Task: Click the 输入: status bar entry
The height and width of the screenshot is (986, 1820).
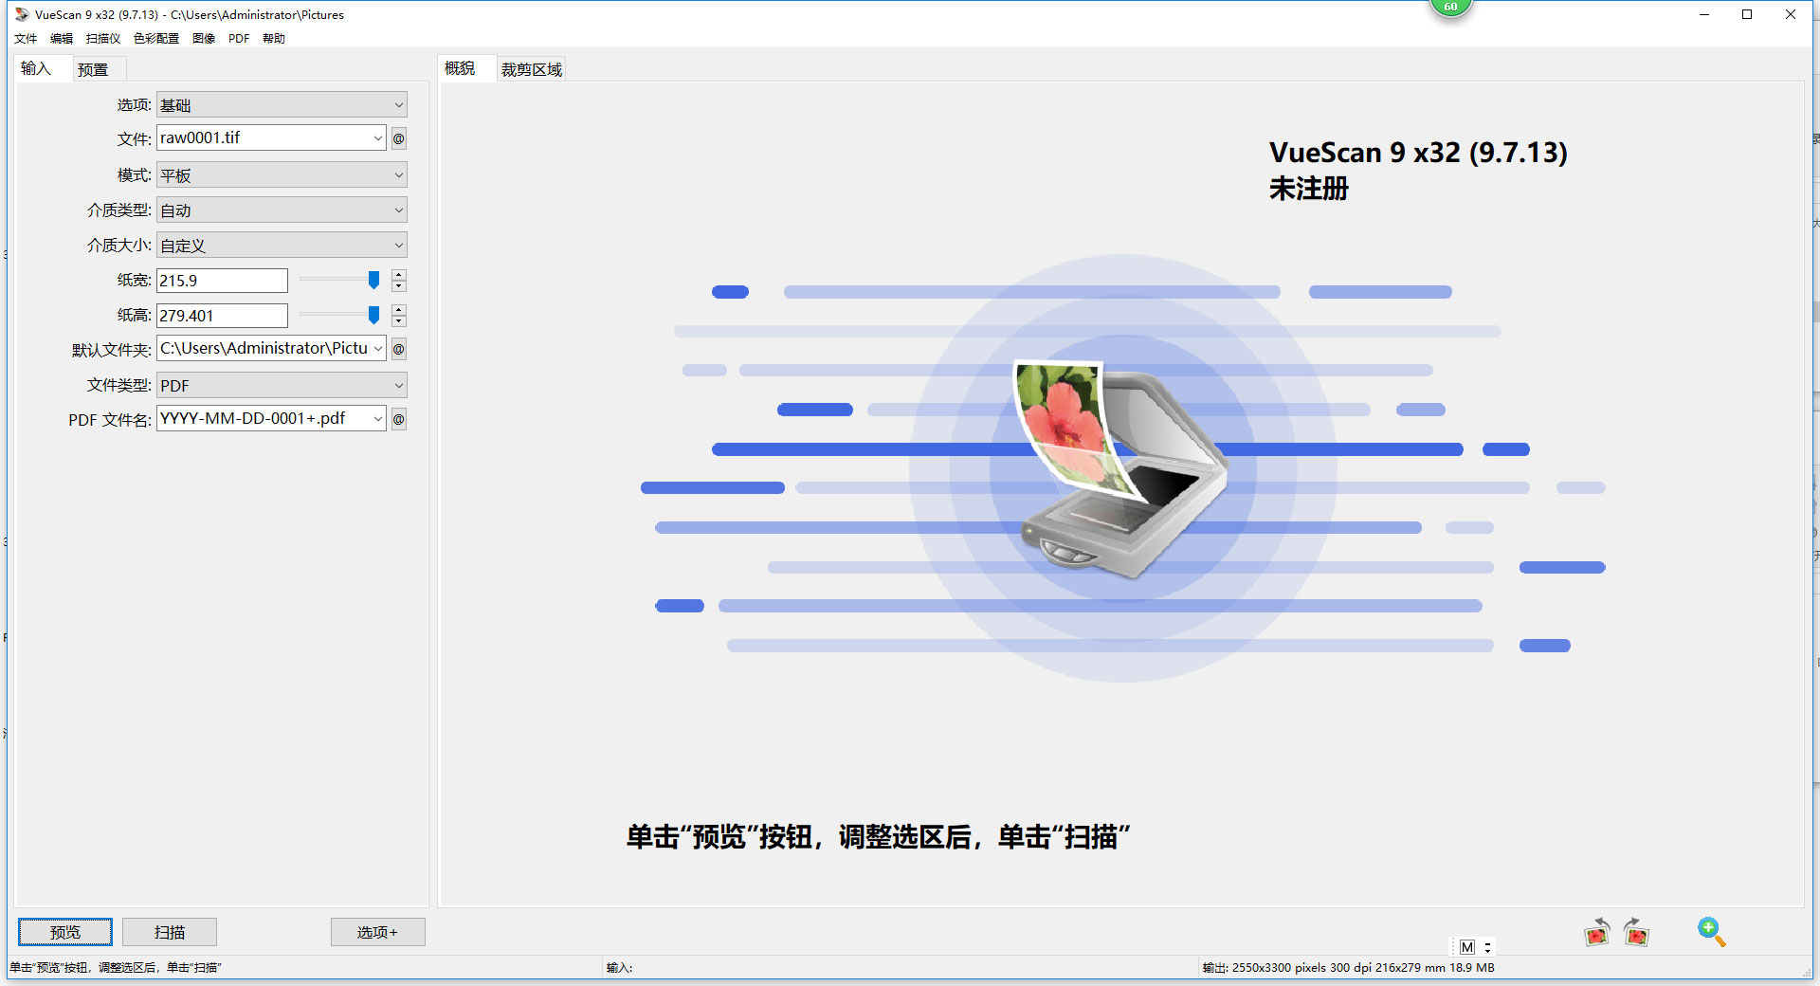Action: [x=620, y=968]
